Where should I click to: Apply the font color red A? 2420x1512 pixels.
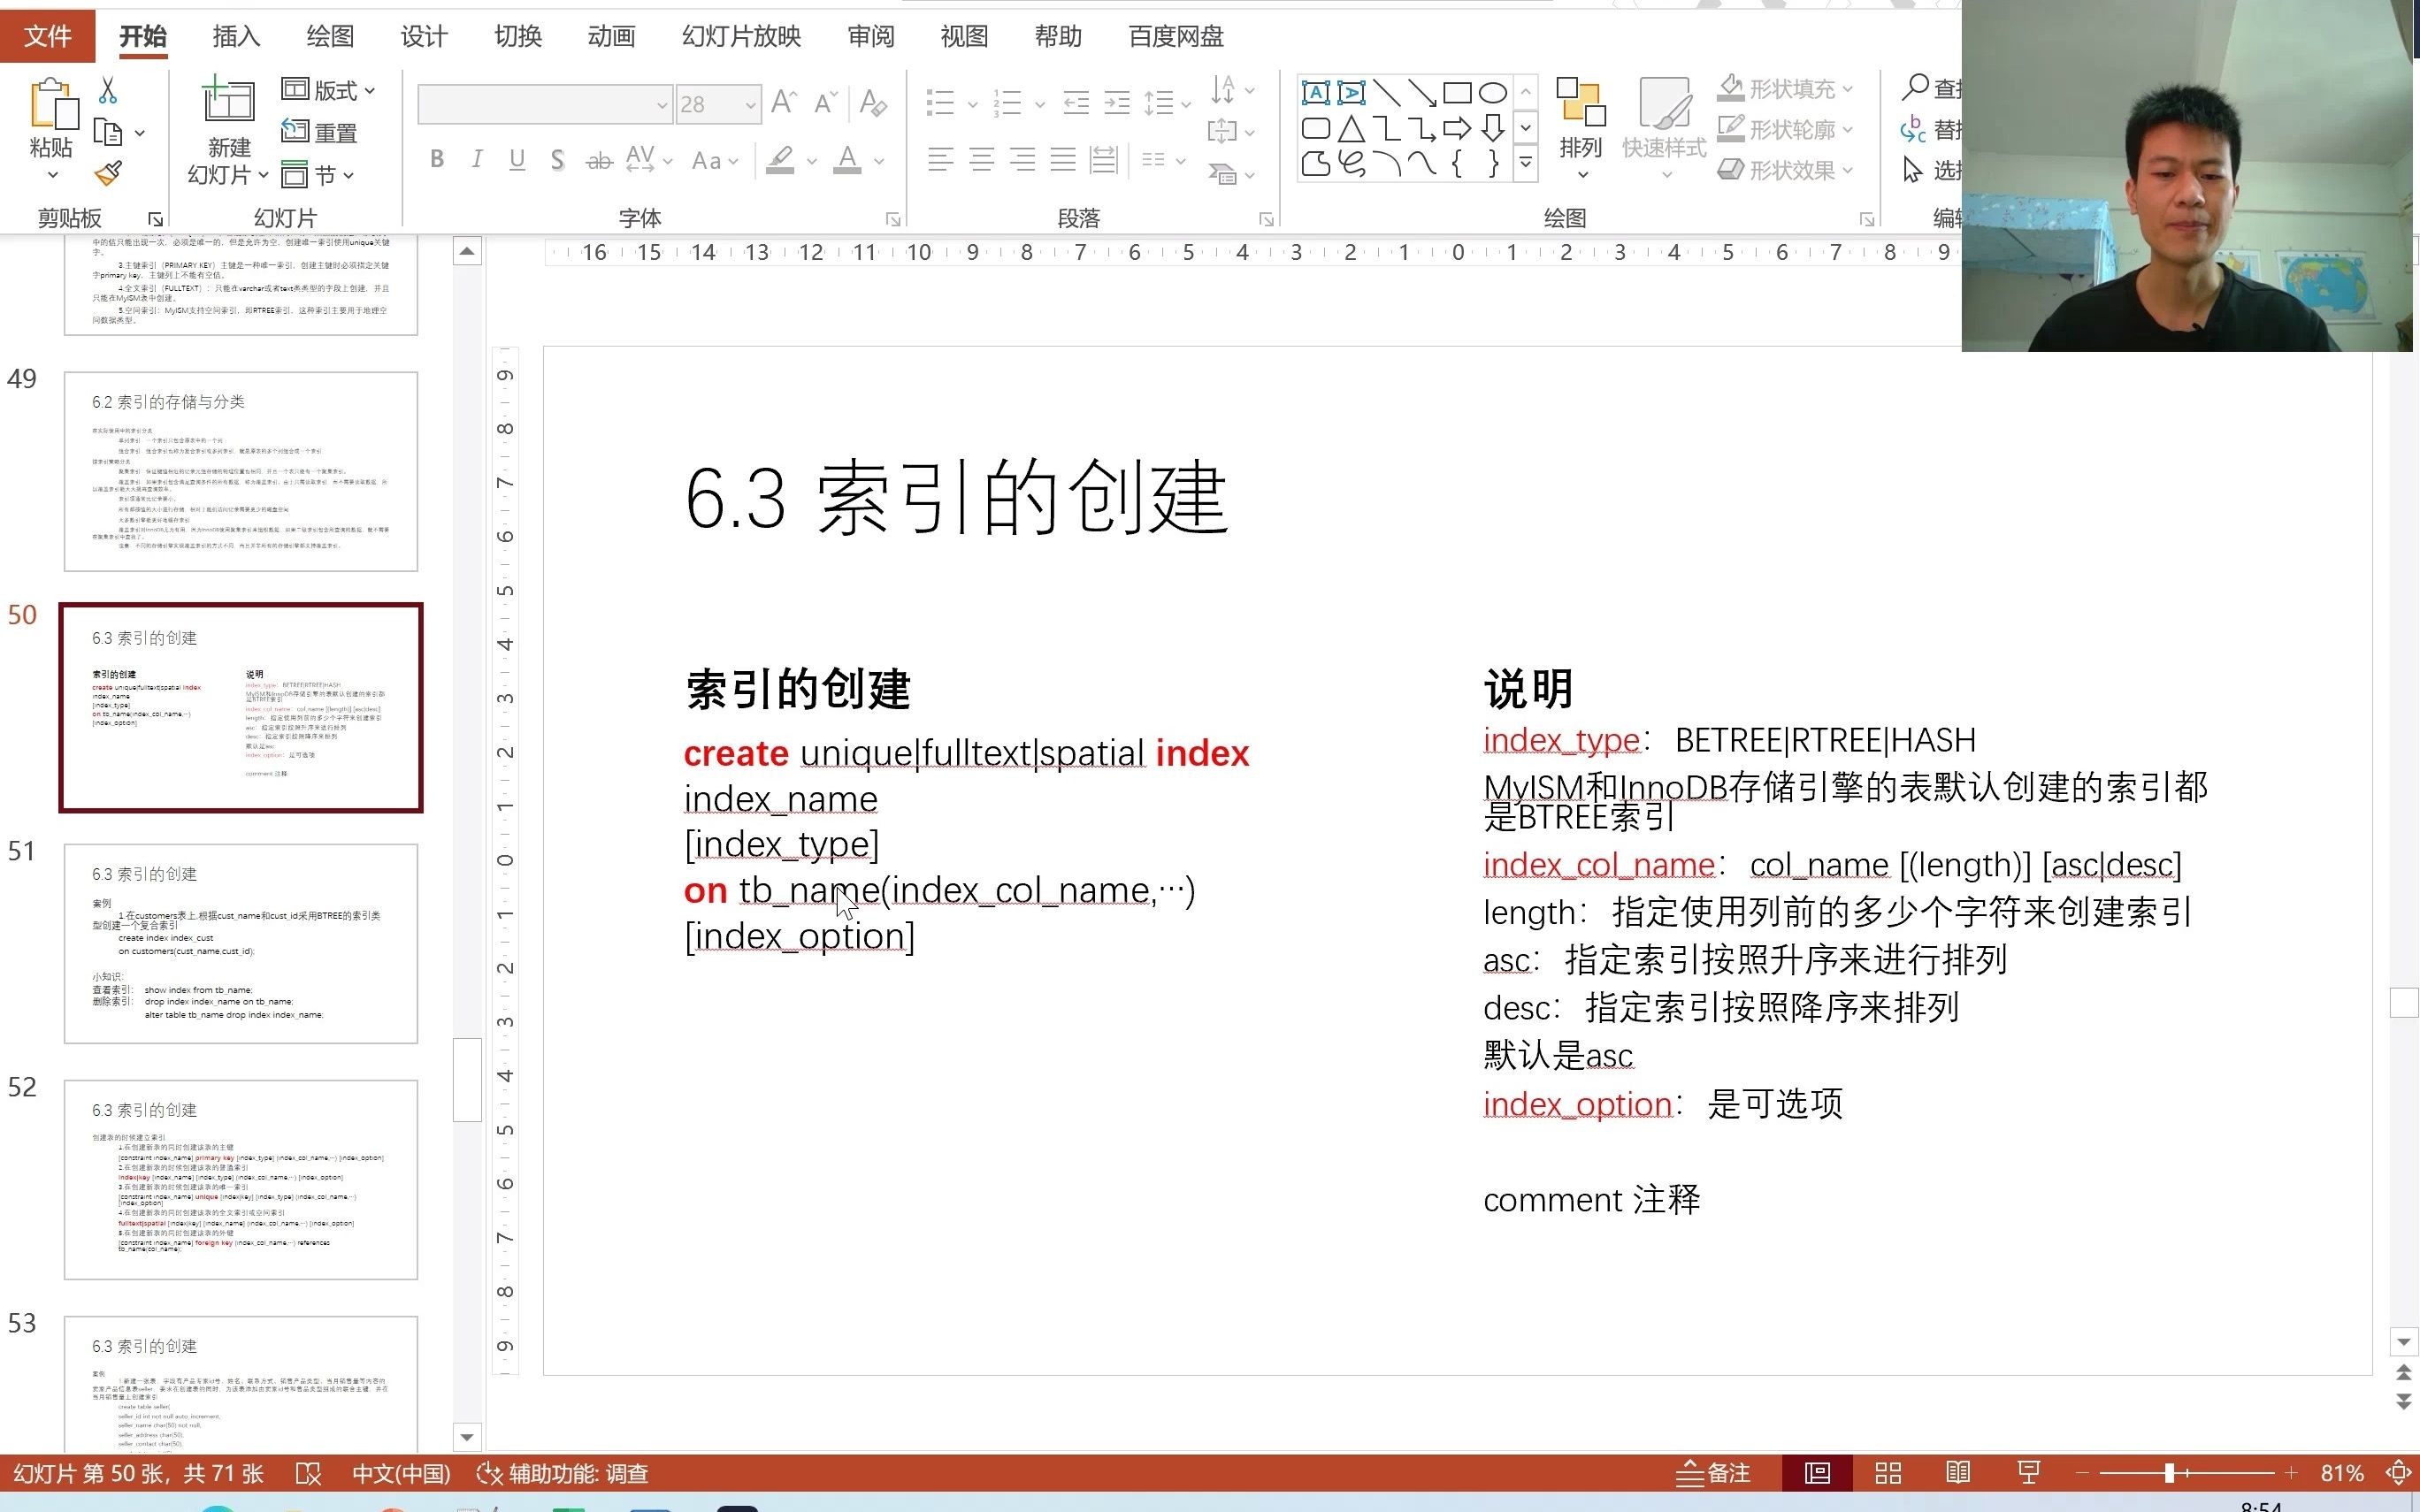(x=847, y=159)
